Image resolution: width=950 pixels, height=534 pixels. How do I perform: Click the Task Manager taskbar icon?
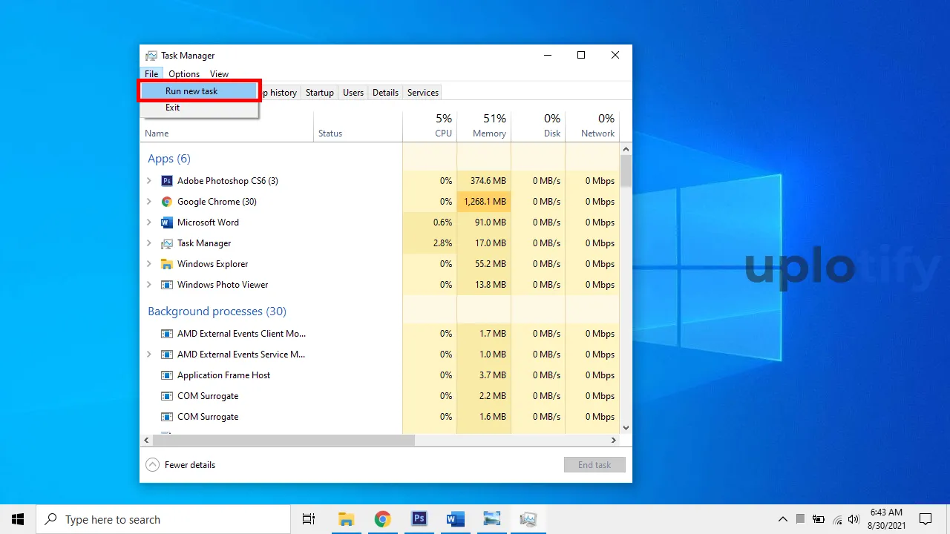click(x=528, y=519)
